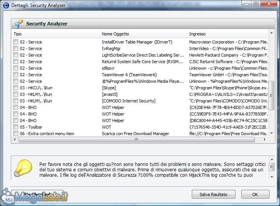This screenshot has height=206, width=280.
Task: Tick the [avast5] Run entry checkbox
Action: (x=16, y=94)
